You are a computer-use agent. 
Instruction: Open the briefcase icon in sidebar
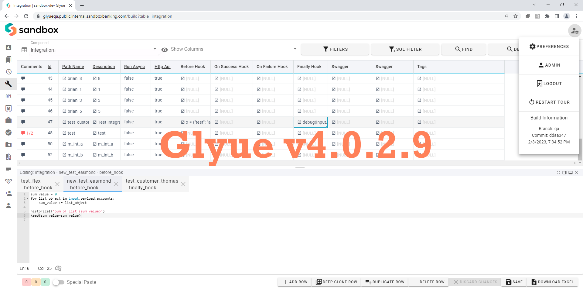click(9, 120)
